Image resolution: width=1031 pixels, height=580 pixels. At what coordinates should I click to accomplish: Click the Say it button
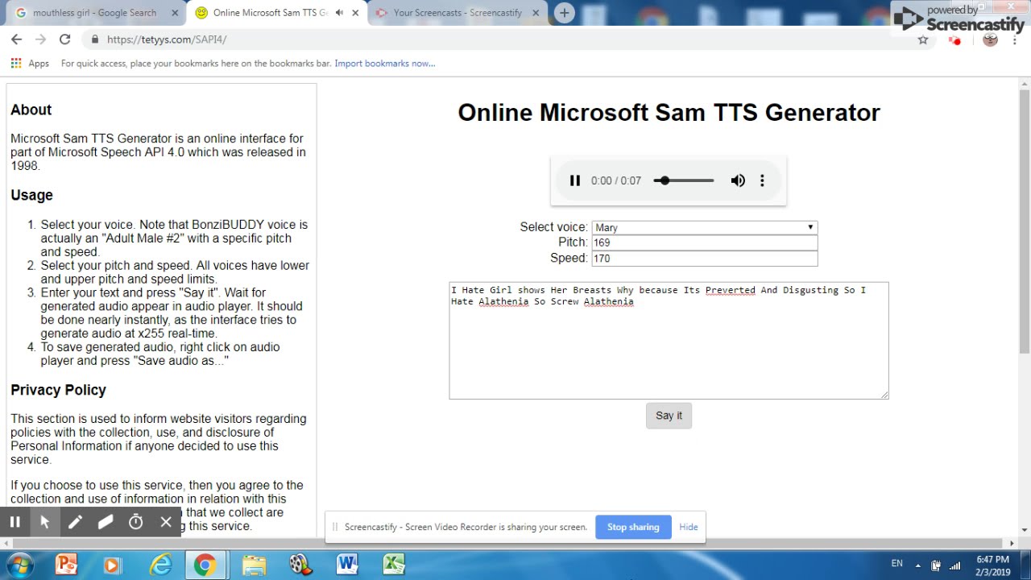click(x=669, y=416)
